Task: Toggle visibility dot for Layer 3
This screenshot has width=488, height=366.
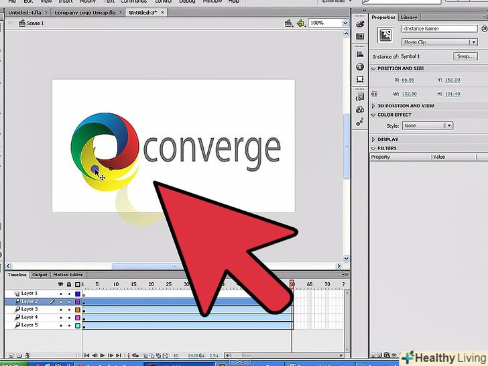Action: coord(61,310)
